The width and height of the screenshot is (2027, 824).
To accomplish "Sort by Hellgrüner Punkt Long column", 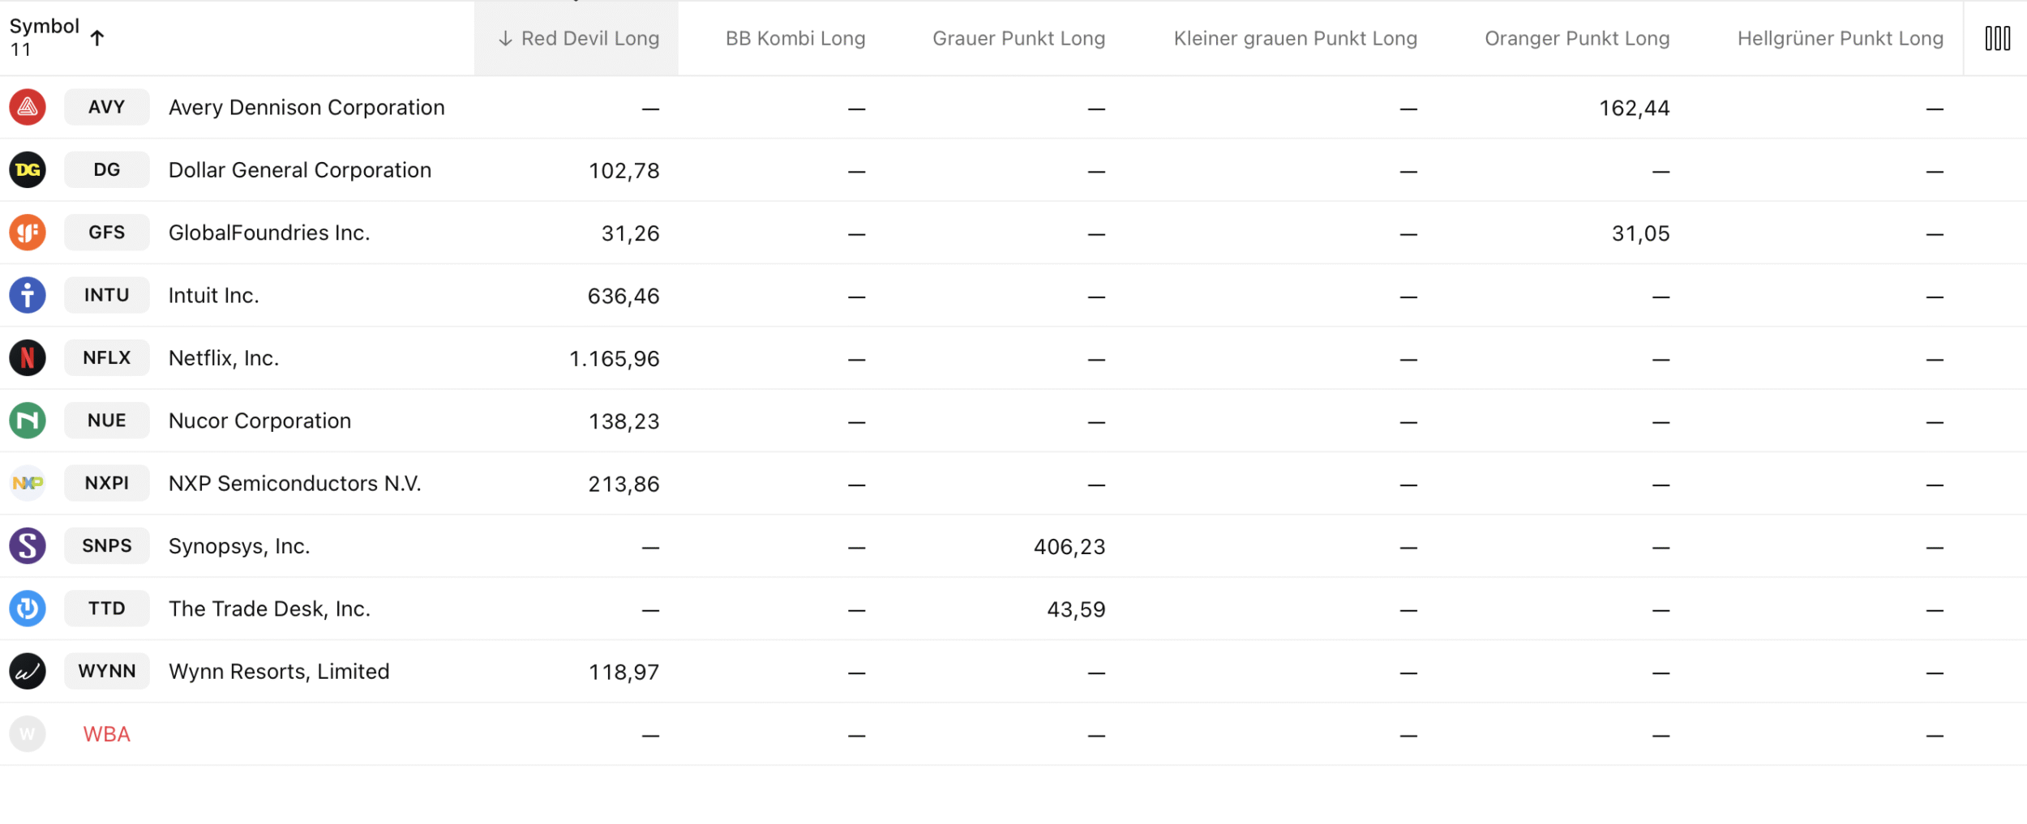I will [1840, 38].
